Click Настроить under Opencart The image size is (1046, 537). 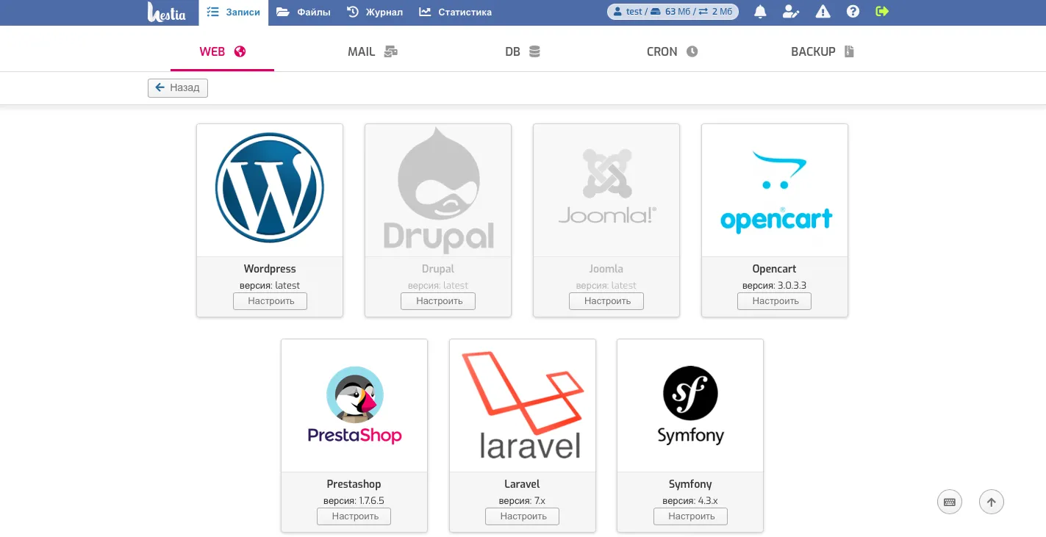click(774, 300)
